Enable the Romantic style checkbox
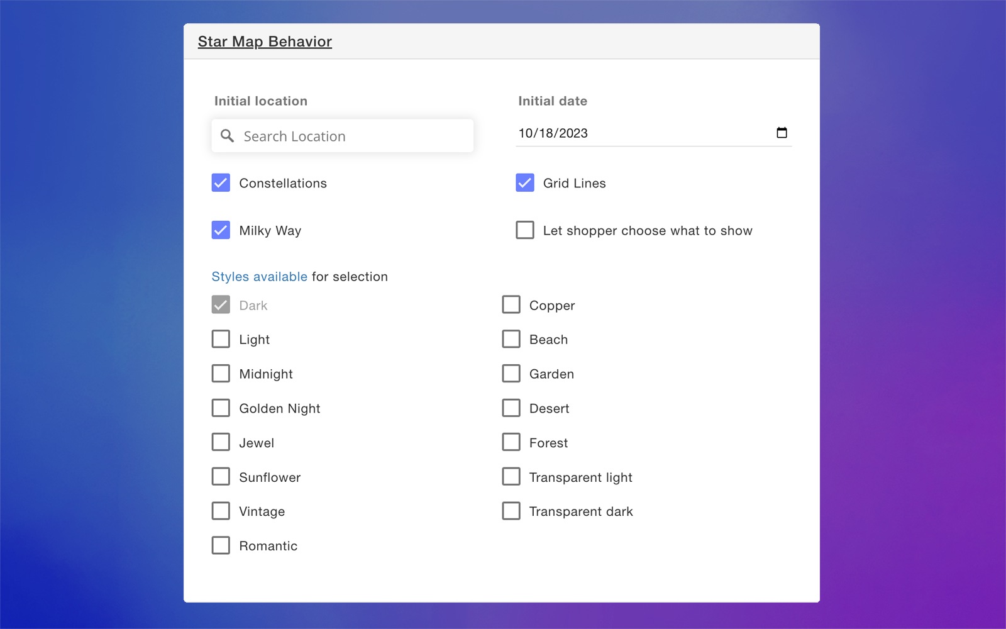1006x629 pixels. [221, 545]
